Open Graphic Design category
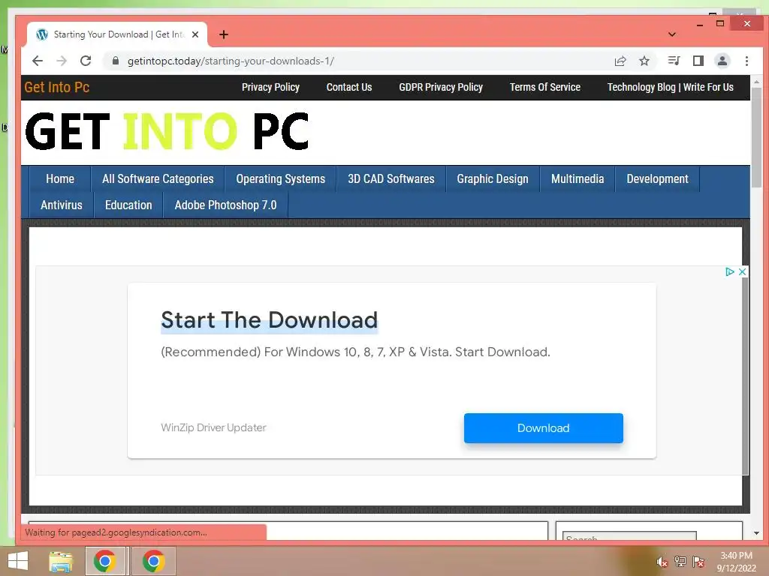 pos(493,178)
